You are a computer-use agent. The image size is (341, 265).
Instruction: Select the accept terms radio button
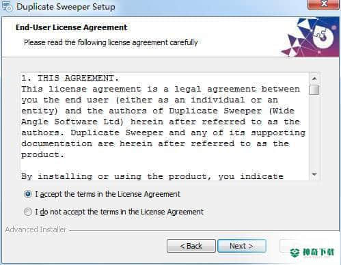28,194
